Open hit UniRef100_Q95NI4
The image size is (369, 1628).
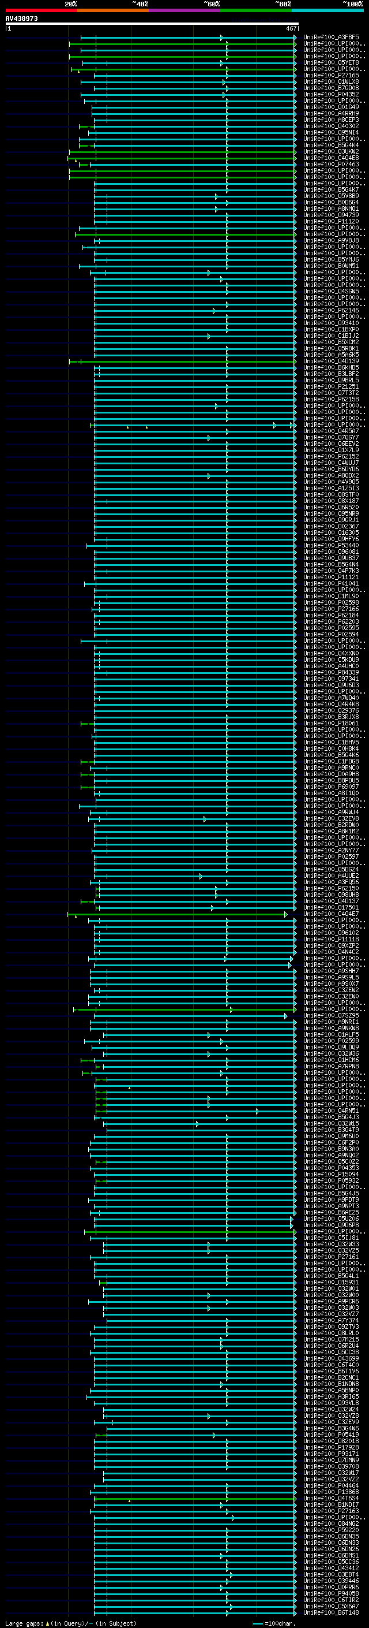point(331,133)
